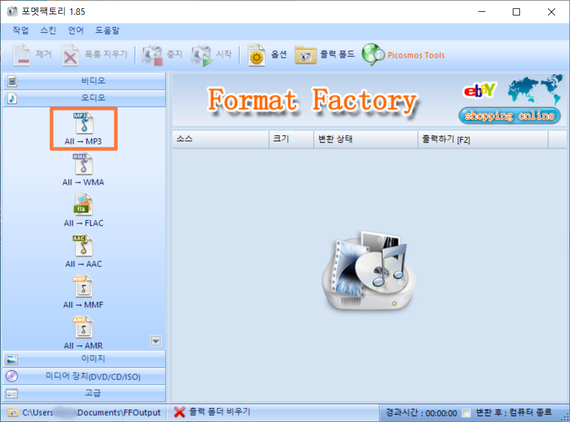Click the output path folder icon in status bar
Viewport: 570px width, 422px height.
(x=13, y=413)
